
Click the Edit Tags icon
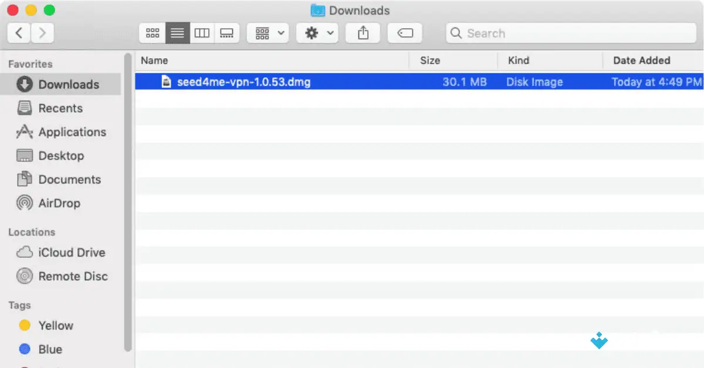point(405,33)
